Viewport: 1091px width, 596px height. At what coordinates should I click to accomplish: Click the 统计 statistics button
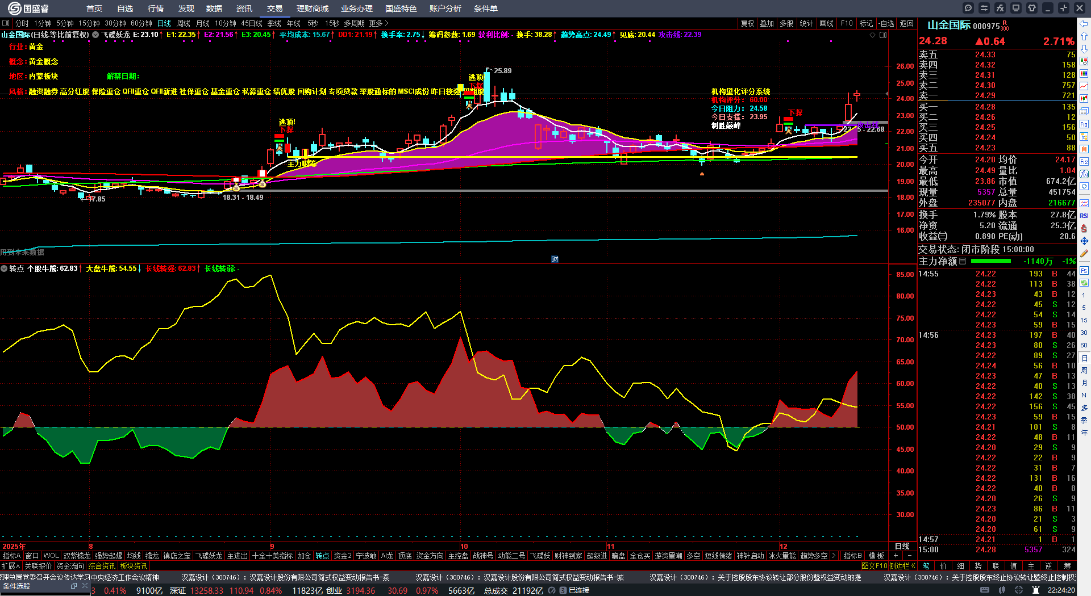coord(806,23)
